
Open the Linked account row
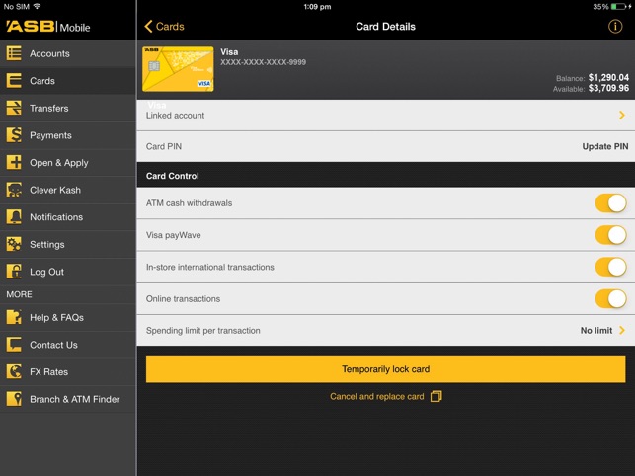385,116
